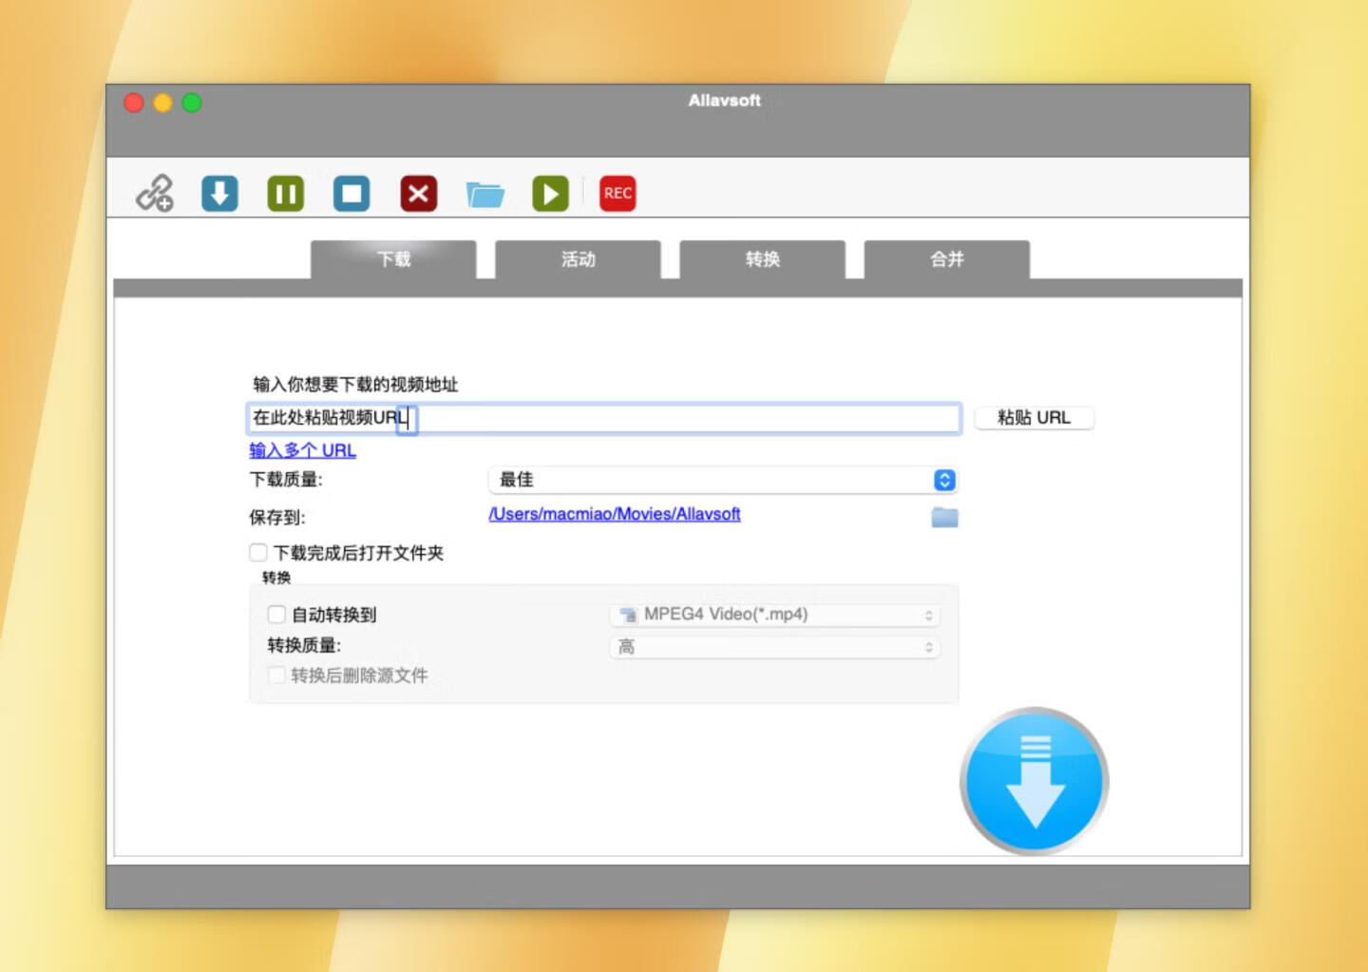Click the blue download arrow toolbar icon
1368x972 pixels.
(x=219, y=194)
